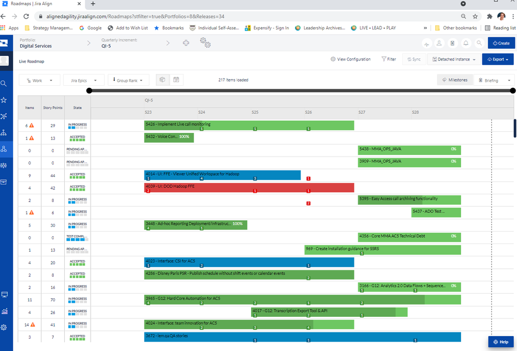
Task: Open a new browser tab
Action: [93, 4]
